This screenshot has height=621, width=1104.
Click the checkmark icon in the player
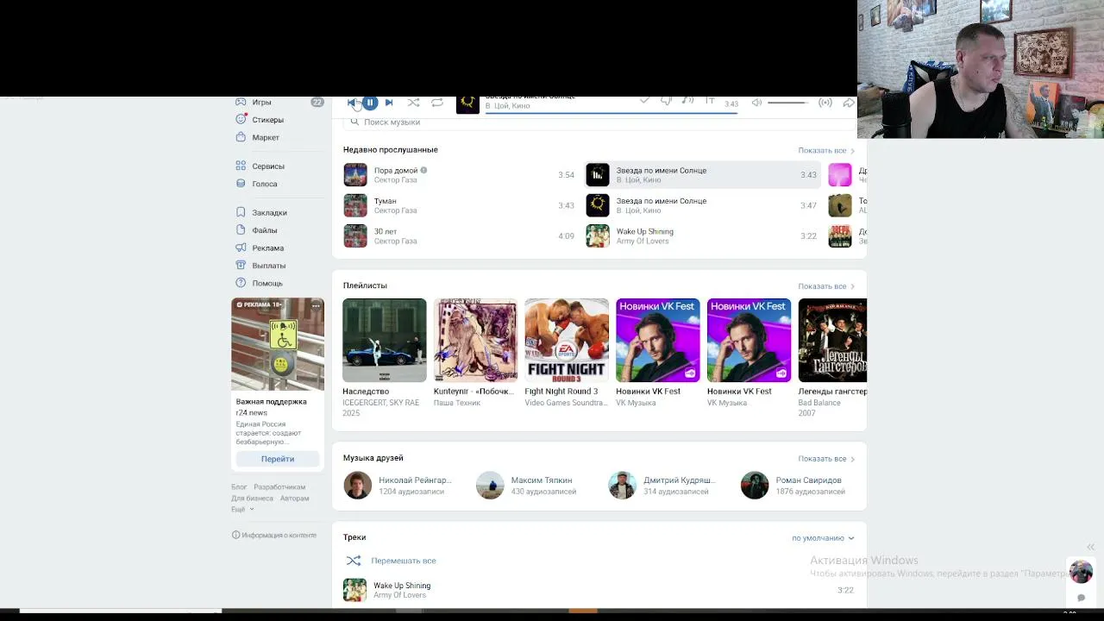coord(644,102)
